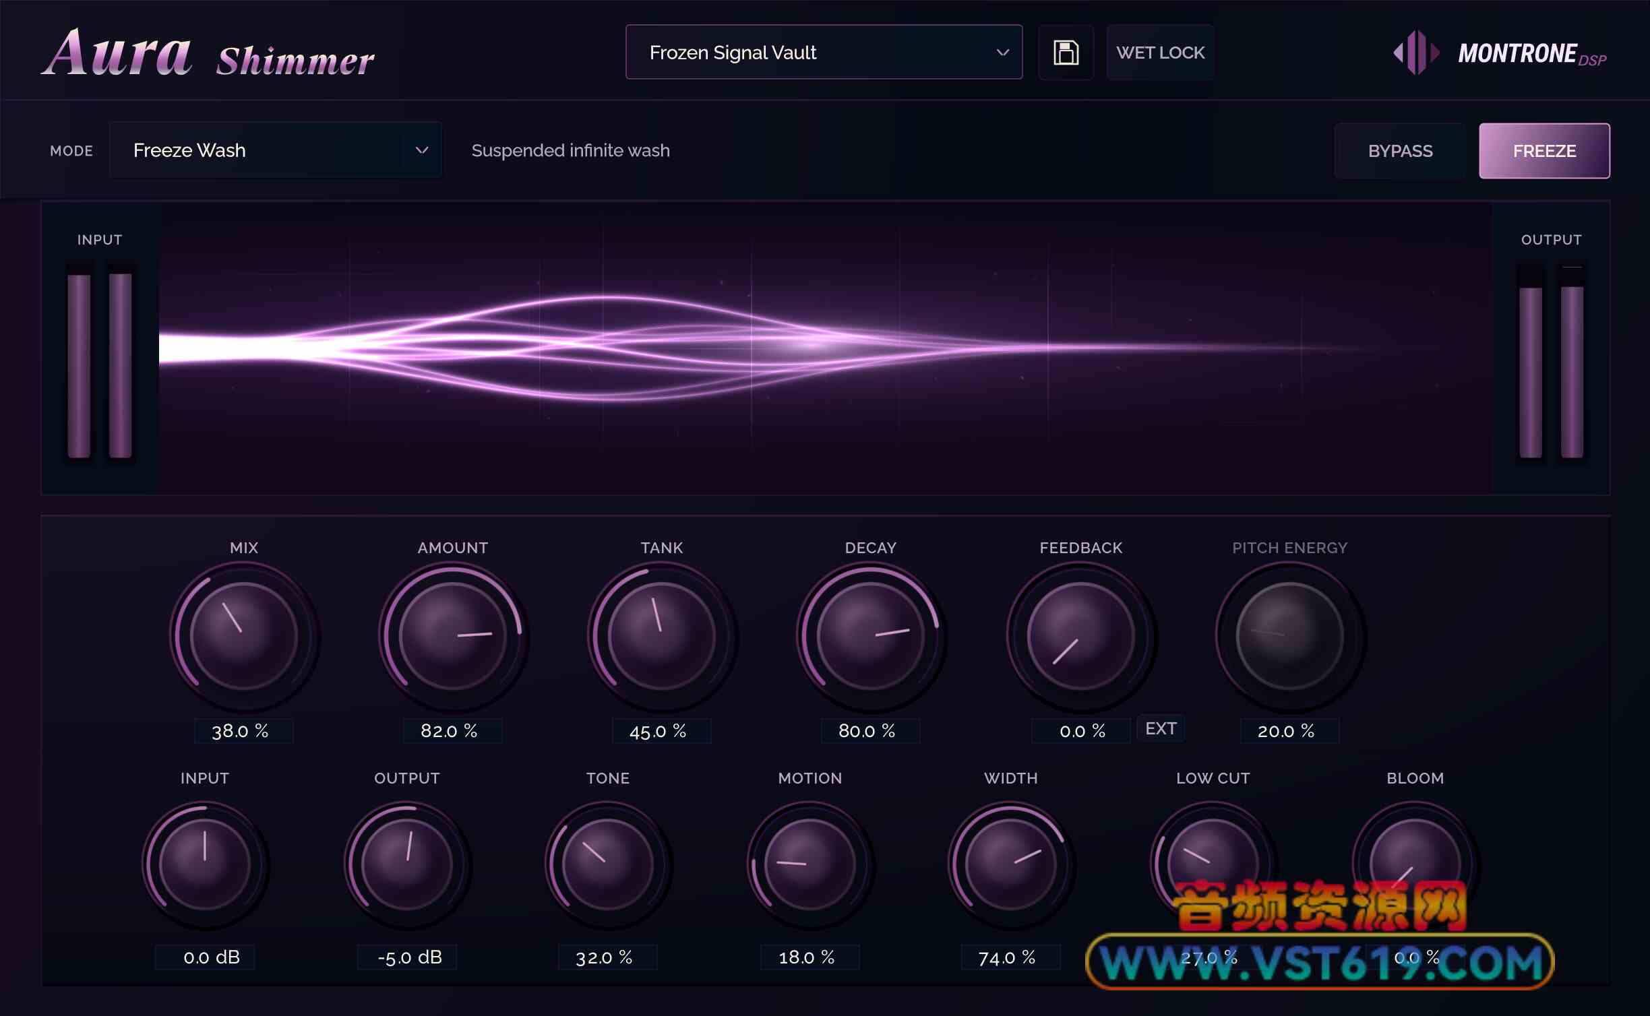Viewport: 1650px width, 1016px height.
Task: Click the AMOUNT knob
Action: pyautogui.click(x=452, y=636)
